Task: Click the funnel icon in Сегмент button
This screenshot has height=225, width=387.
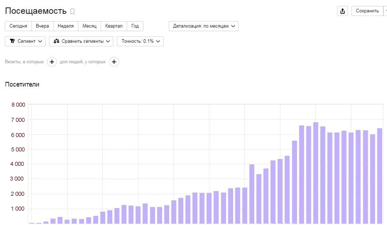Action: (12, 41)
